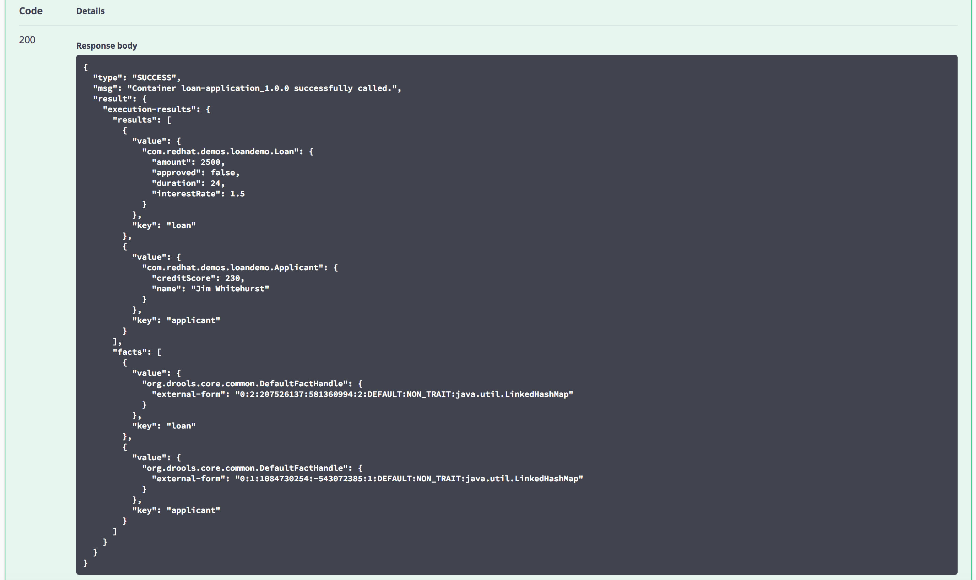976x580 pixels.
Task: Click the "amount": 2500 line
Action: click(188, 162)
